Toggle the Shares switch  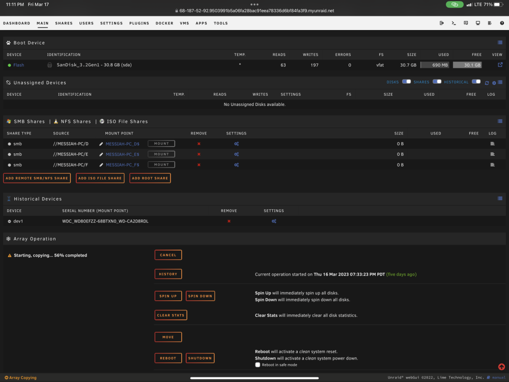click(x=437, y=81)
